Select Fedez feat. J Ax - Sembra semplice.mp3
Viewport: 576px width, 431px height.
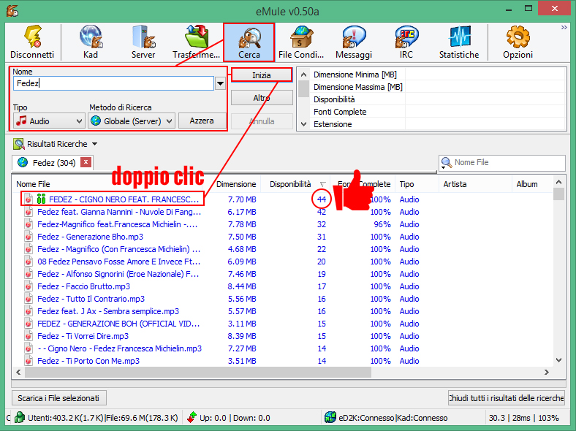point(108,311)
